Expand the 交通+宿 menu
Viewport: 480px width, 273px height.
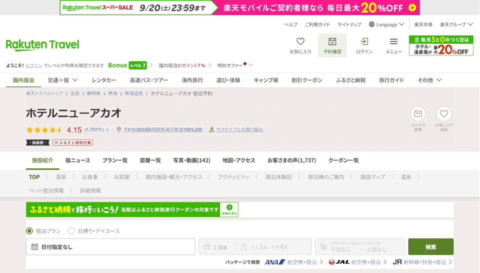click(62, 80)
